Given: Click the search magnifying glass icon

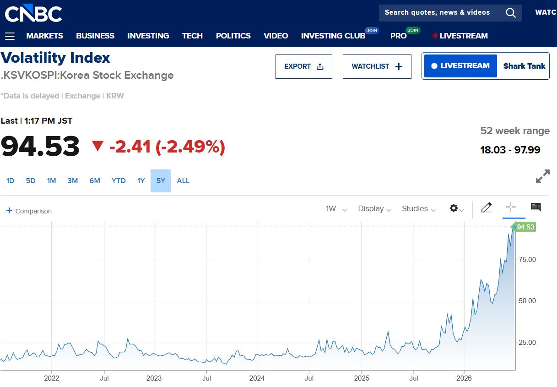Looking at the screenshot, I should tap(511, 13).
